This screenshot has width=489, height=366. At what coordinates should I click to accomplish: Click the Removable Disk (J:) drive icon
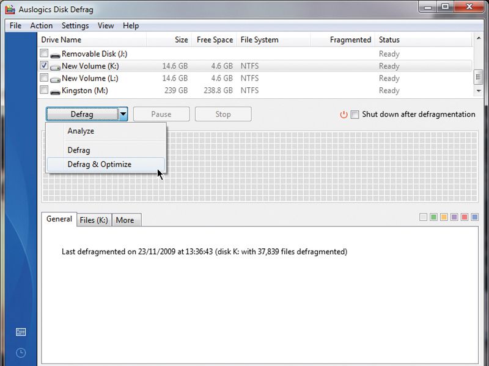click(57, 53)
